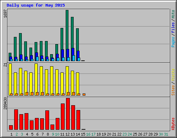Click day 13 on the x-axis
The image size is (177, 138).
(73, 134)
